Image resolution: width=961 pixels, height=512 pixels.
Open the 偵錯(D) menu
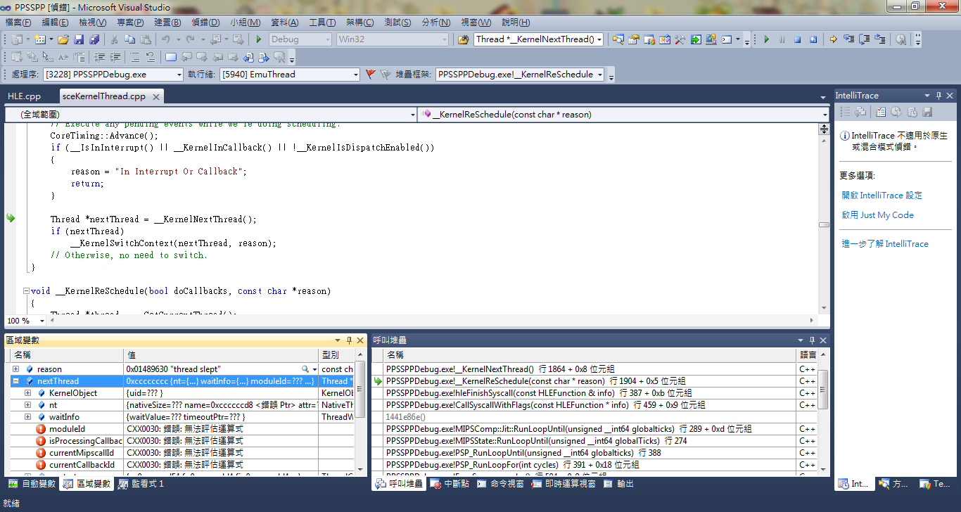tap(205, 23)
